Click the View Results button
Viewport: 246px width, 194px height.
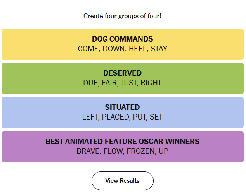click(x=122, y=181)
